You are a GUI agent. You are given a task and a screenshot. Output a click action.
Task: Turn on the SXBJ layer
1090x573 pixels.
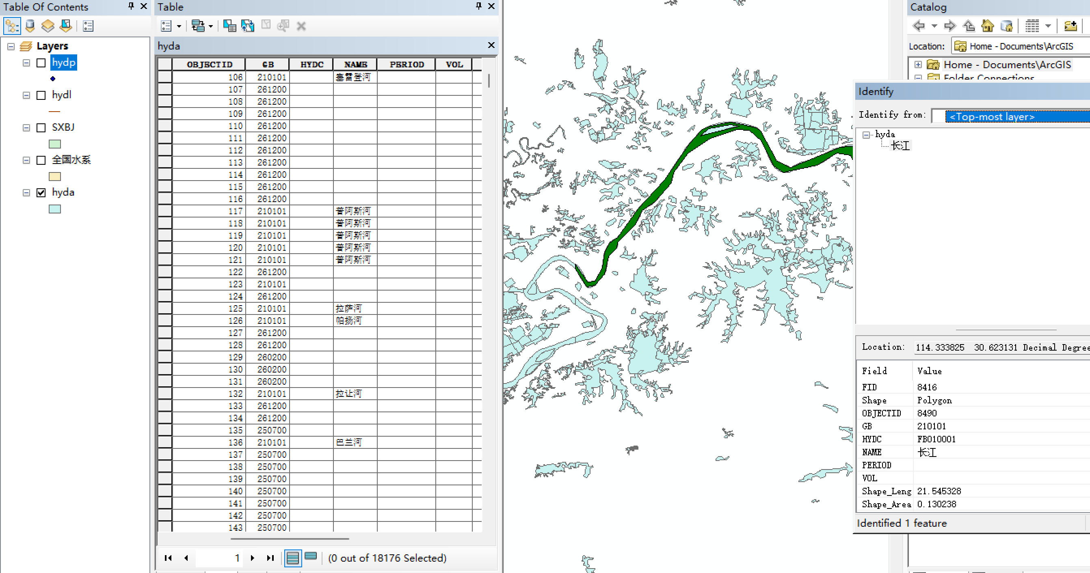[41, 128]
